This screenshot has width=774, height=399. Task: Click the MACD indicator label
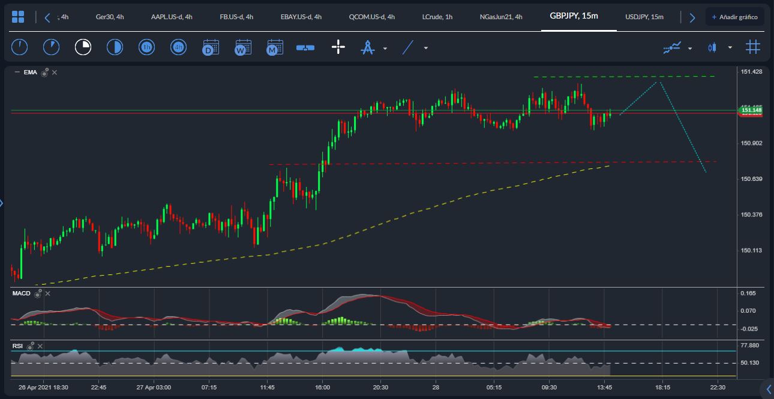pos(22,293)
